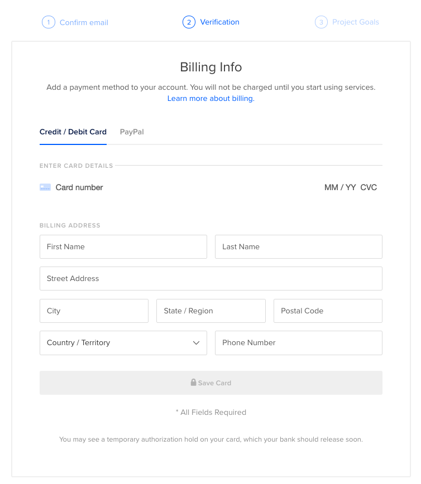The height and width of the screenshot is (484, 421).
Task: Go to Confirm email step
Action: click(84, 23)
